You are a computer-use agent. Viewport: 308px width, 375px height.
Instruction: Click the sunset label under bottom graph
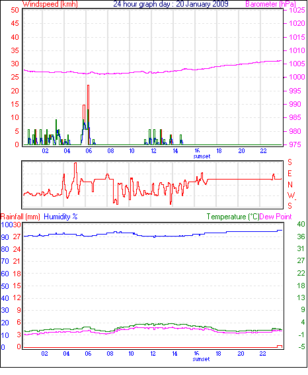pyautogui.click(x=201, y=359)
